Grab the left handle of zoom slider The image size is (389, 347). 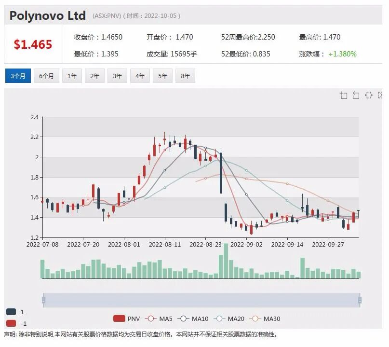(x=44, y=300)
